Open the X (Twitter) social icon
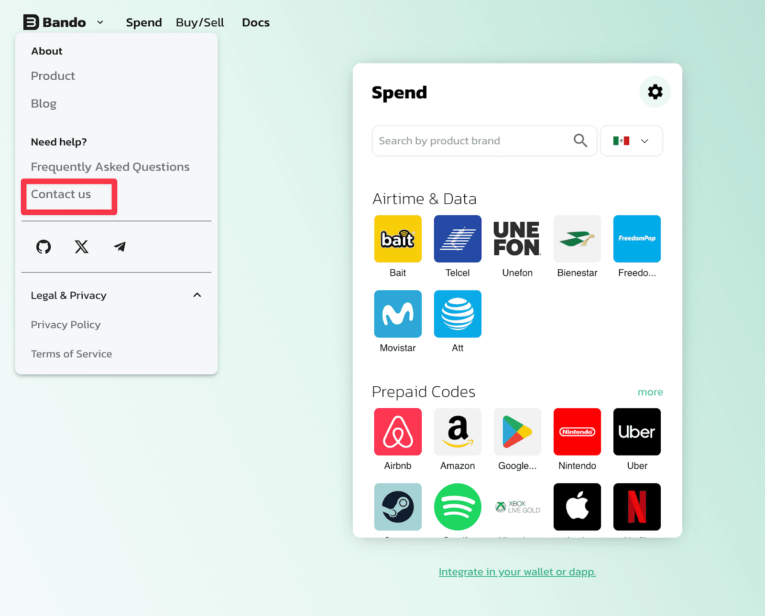765x616 pixels. pos(82,247)
